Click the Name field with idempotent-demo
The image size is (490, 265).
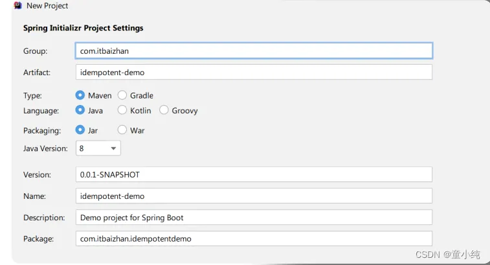254,196
